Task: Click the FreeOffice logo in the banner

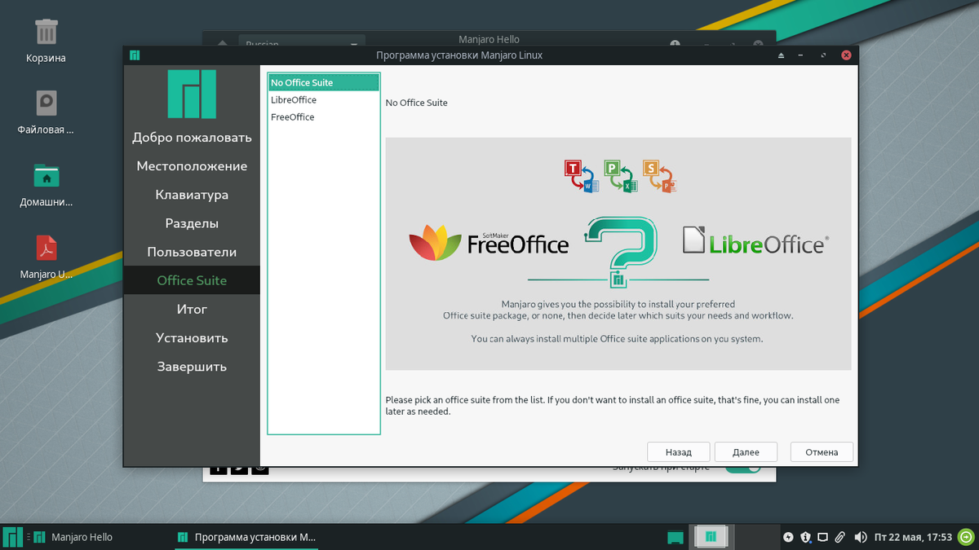Action: coord(489,242)
